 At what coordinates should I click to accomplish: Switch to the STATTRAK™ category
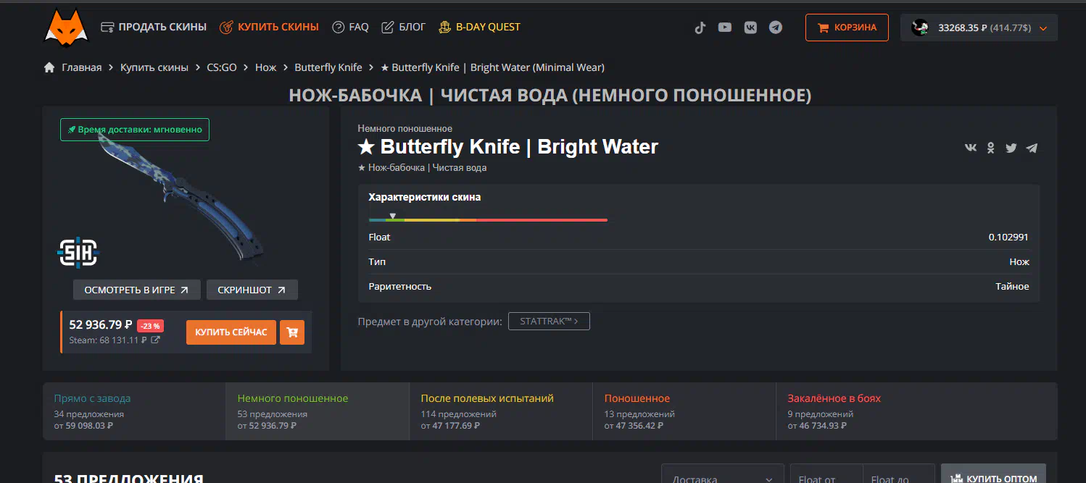click(x=549, y=321)
